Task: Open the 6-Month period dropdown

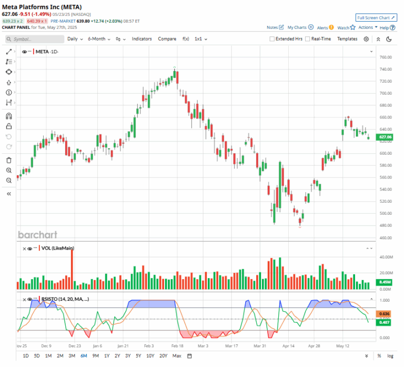Action: 99,39
